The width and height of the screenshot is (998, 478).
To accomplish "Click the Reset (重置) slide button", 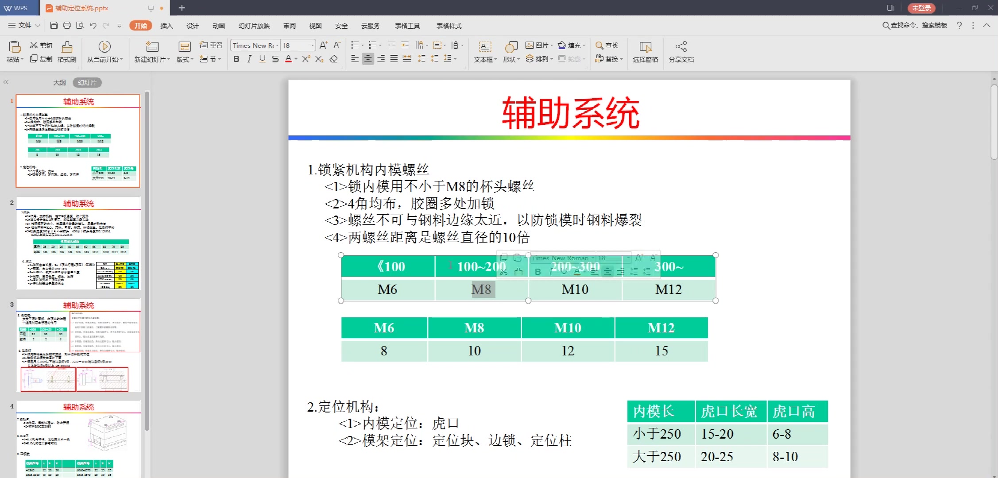I will click(x=211, y=45).
